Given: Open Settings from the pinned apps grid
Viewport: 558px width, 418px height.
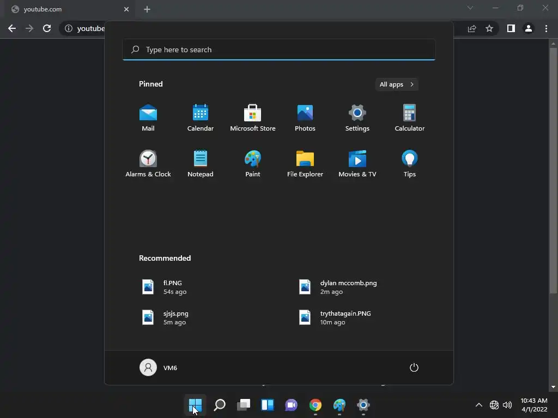Looking at the screenshot, I should pos(357,118).
